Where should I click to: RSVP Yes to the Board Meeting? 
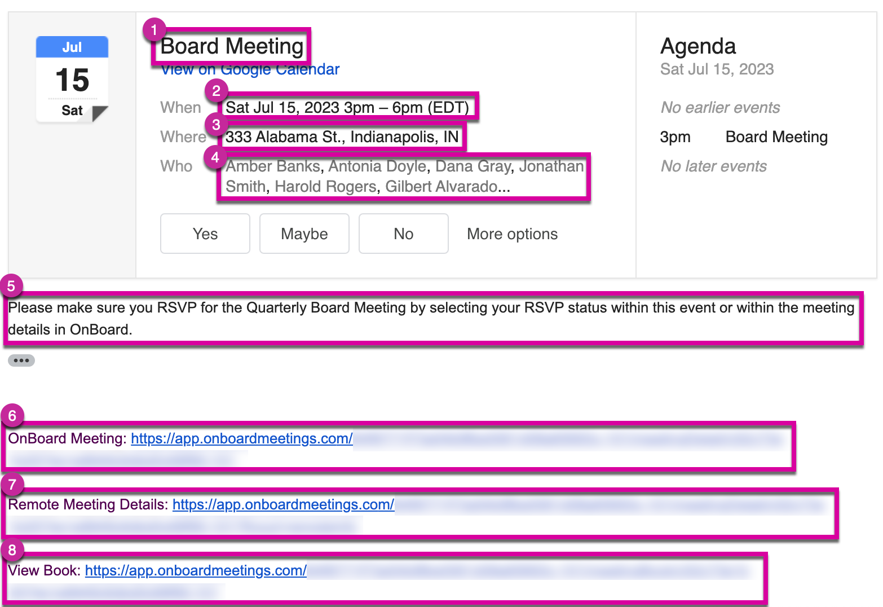point(205,234)
